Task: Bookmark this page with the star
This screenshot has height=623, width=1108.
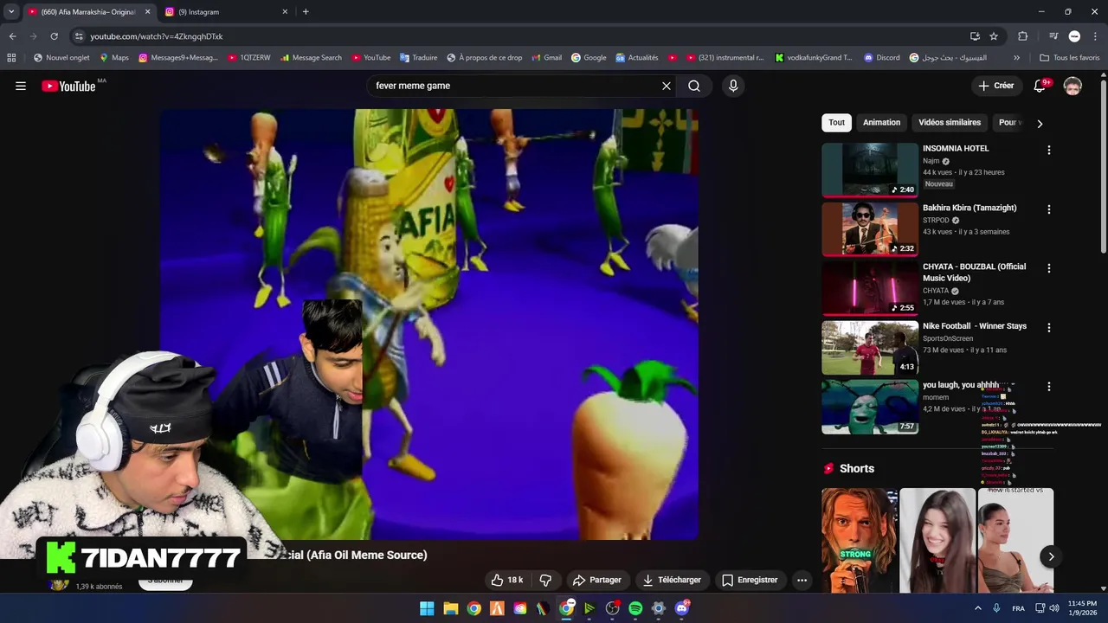Action: click(994, 36)
